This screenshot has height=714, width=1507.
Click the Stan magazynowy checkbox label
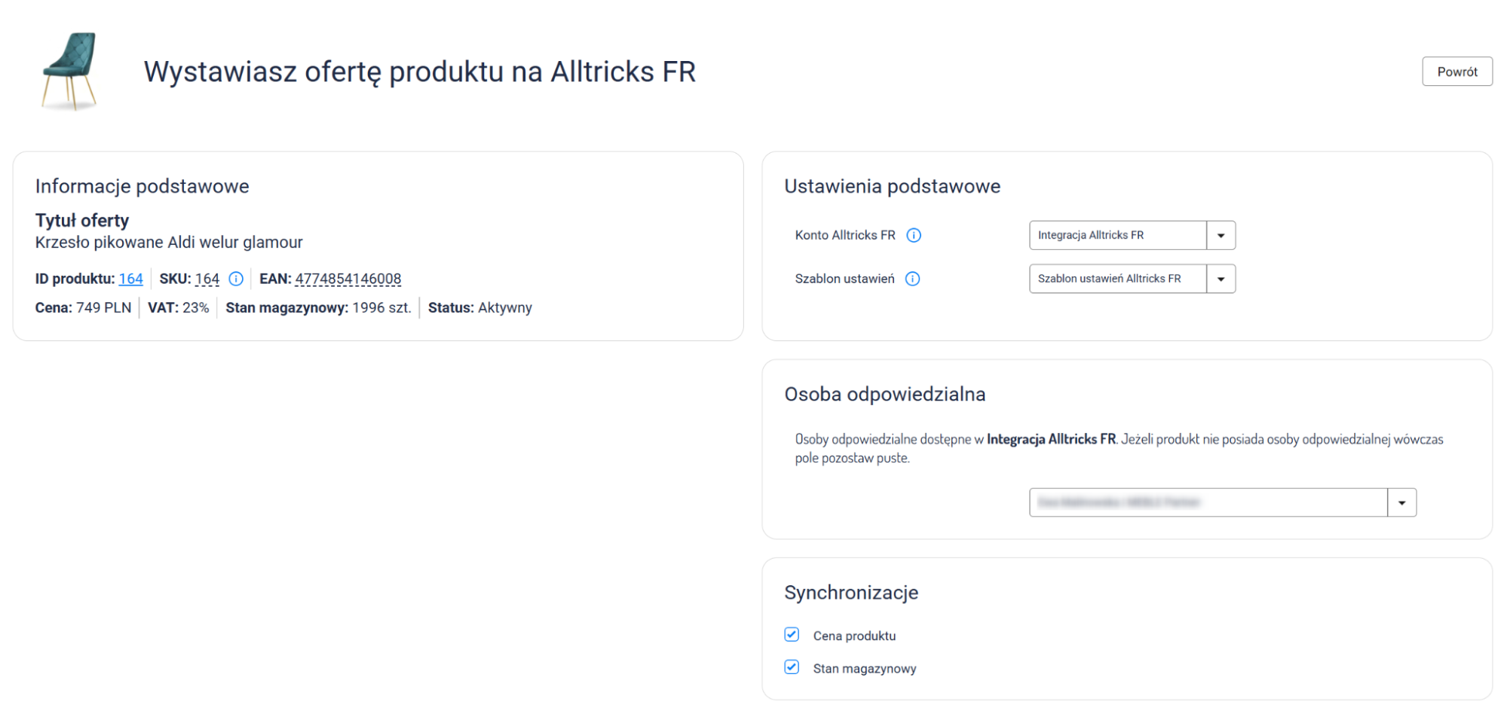point(864,669)
